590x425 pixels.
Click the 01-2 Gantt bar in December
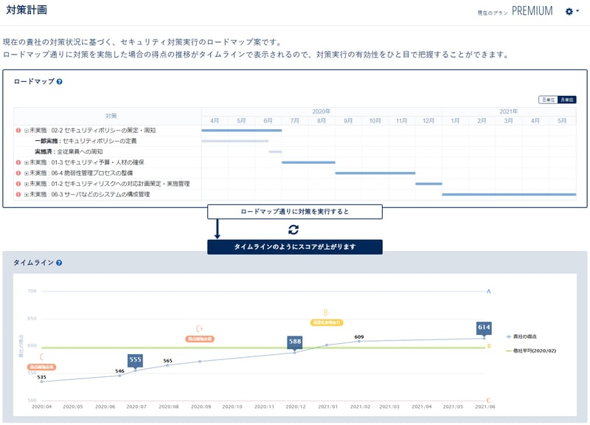[428, 184]
